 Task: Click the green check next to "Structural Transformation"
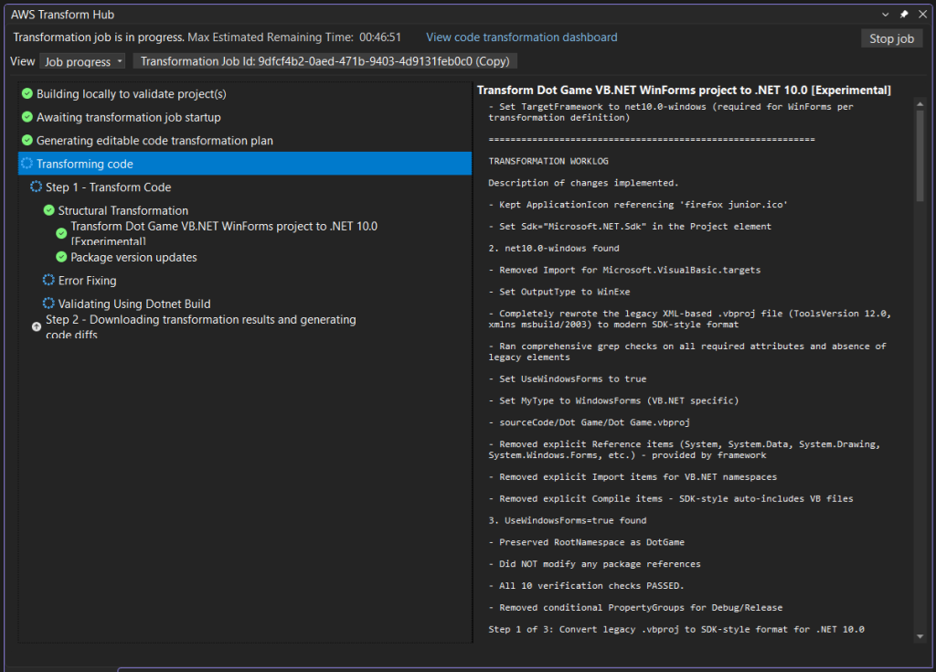point(48,209)
